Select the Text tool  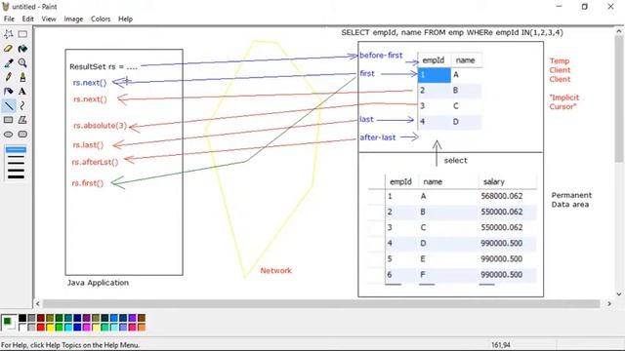tap(22, 91)
